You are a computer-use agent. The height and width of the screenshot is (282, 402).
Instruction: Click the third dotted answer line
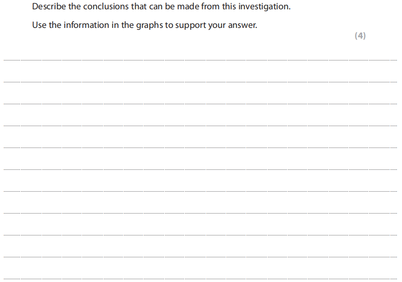tap(200, 104)
